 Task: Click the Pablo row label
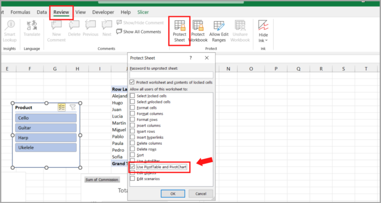pyautogui.click(x=118, y=137)
